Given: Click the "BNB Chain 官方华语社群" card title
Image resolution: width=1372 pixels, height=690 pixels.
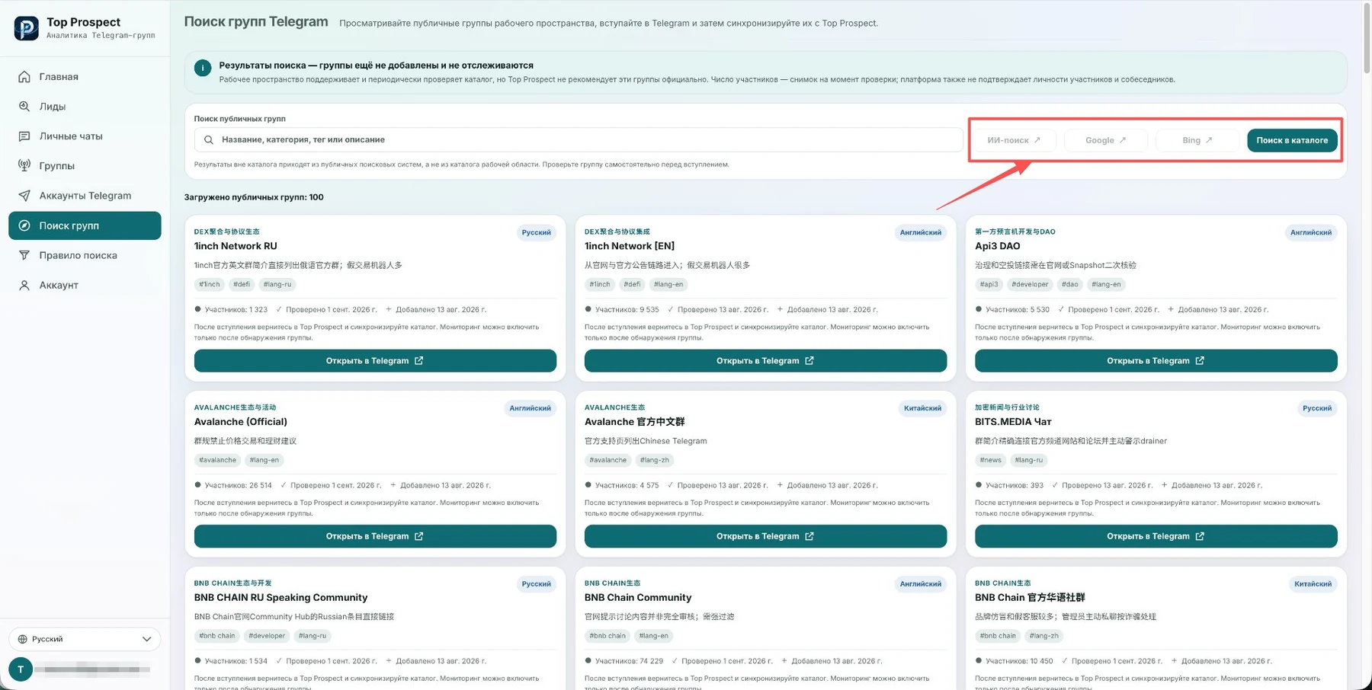Looking at the screenshot, I should click(1030, 598).
